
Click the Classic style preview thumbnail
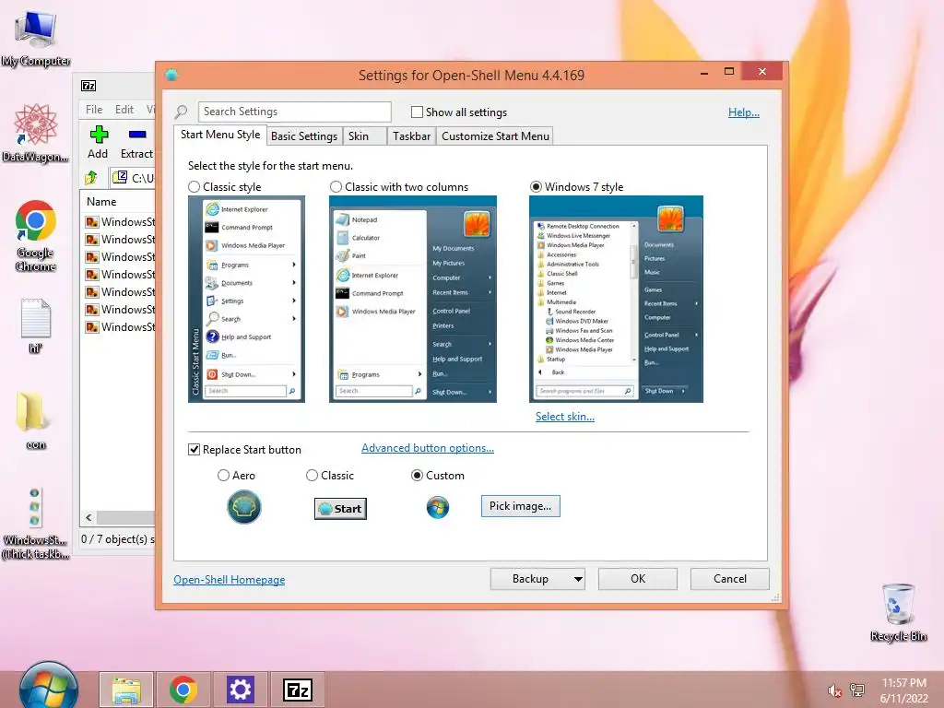(x=246, y=300)
